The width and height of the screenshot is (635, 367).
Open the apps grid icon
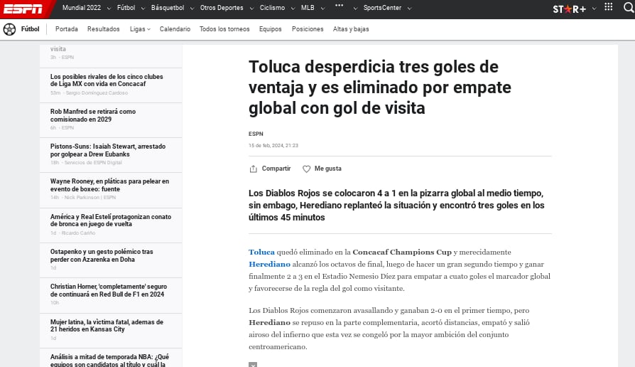click(608, 6)
